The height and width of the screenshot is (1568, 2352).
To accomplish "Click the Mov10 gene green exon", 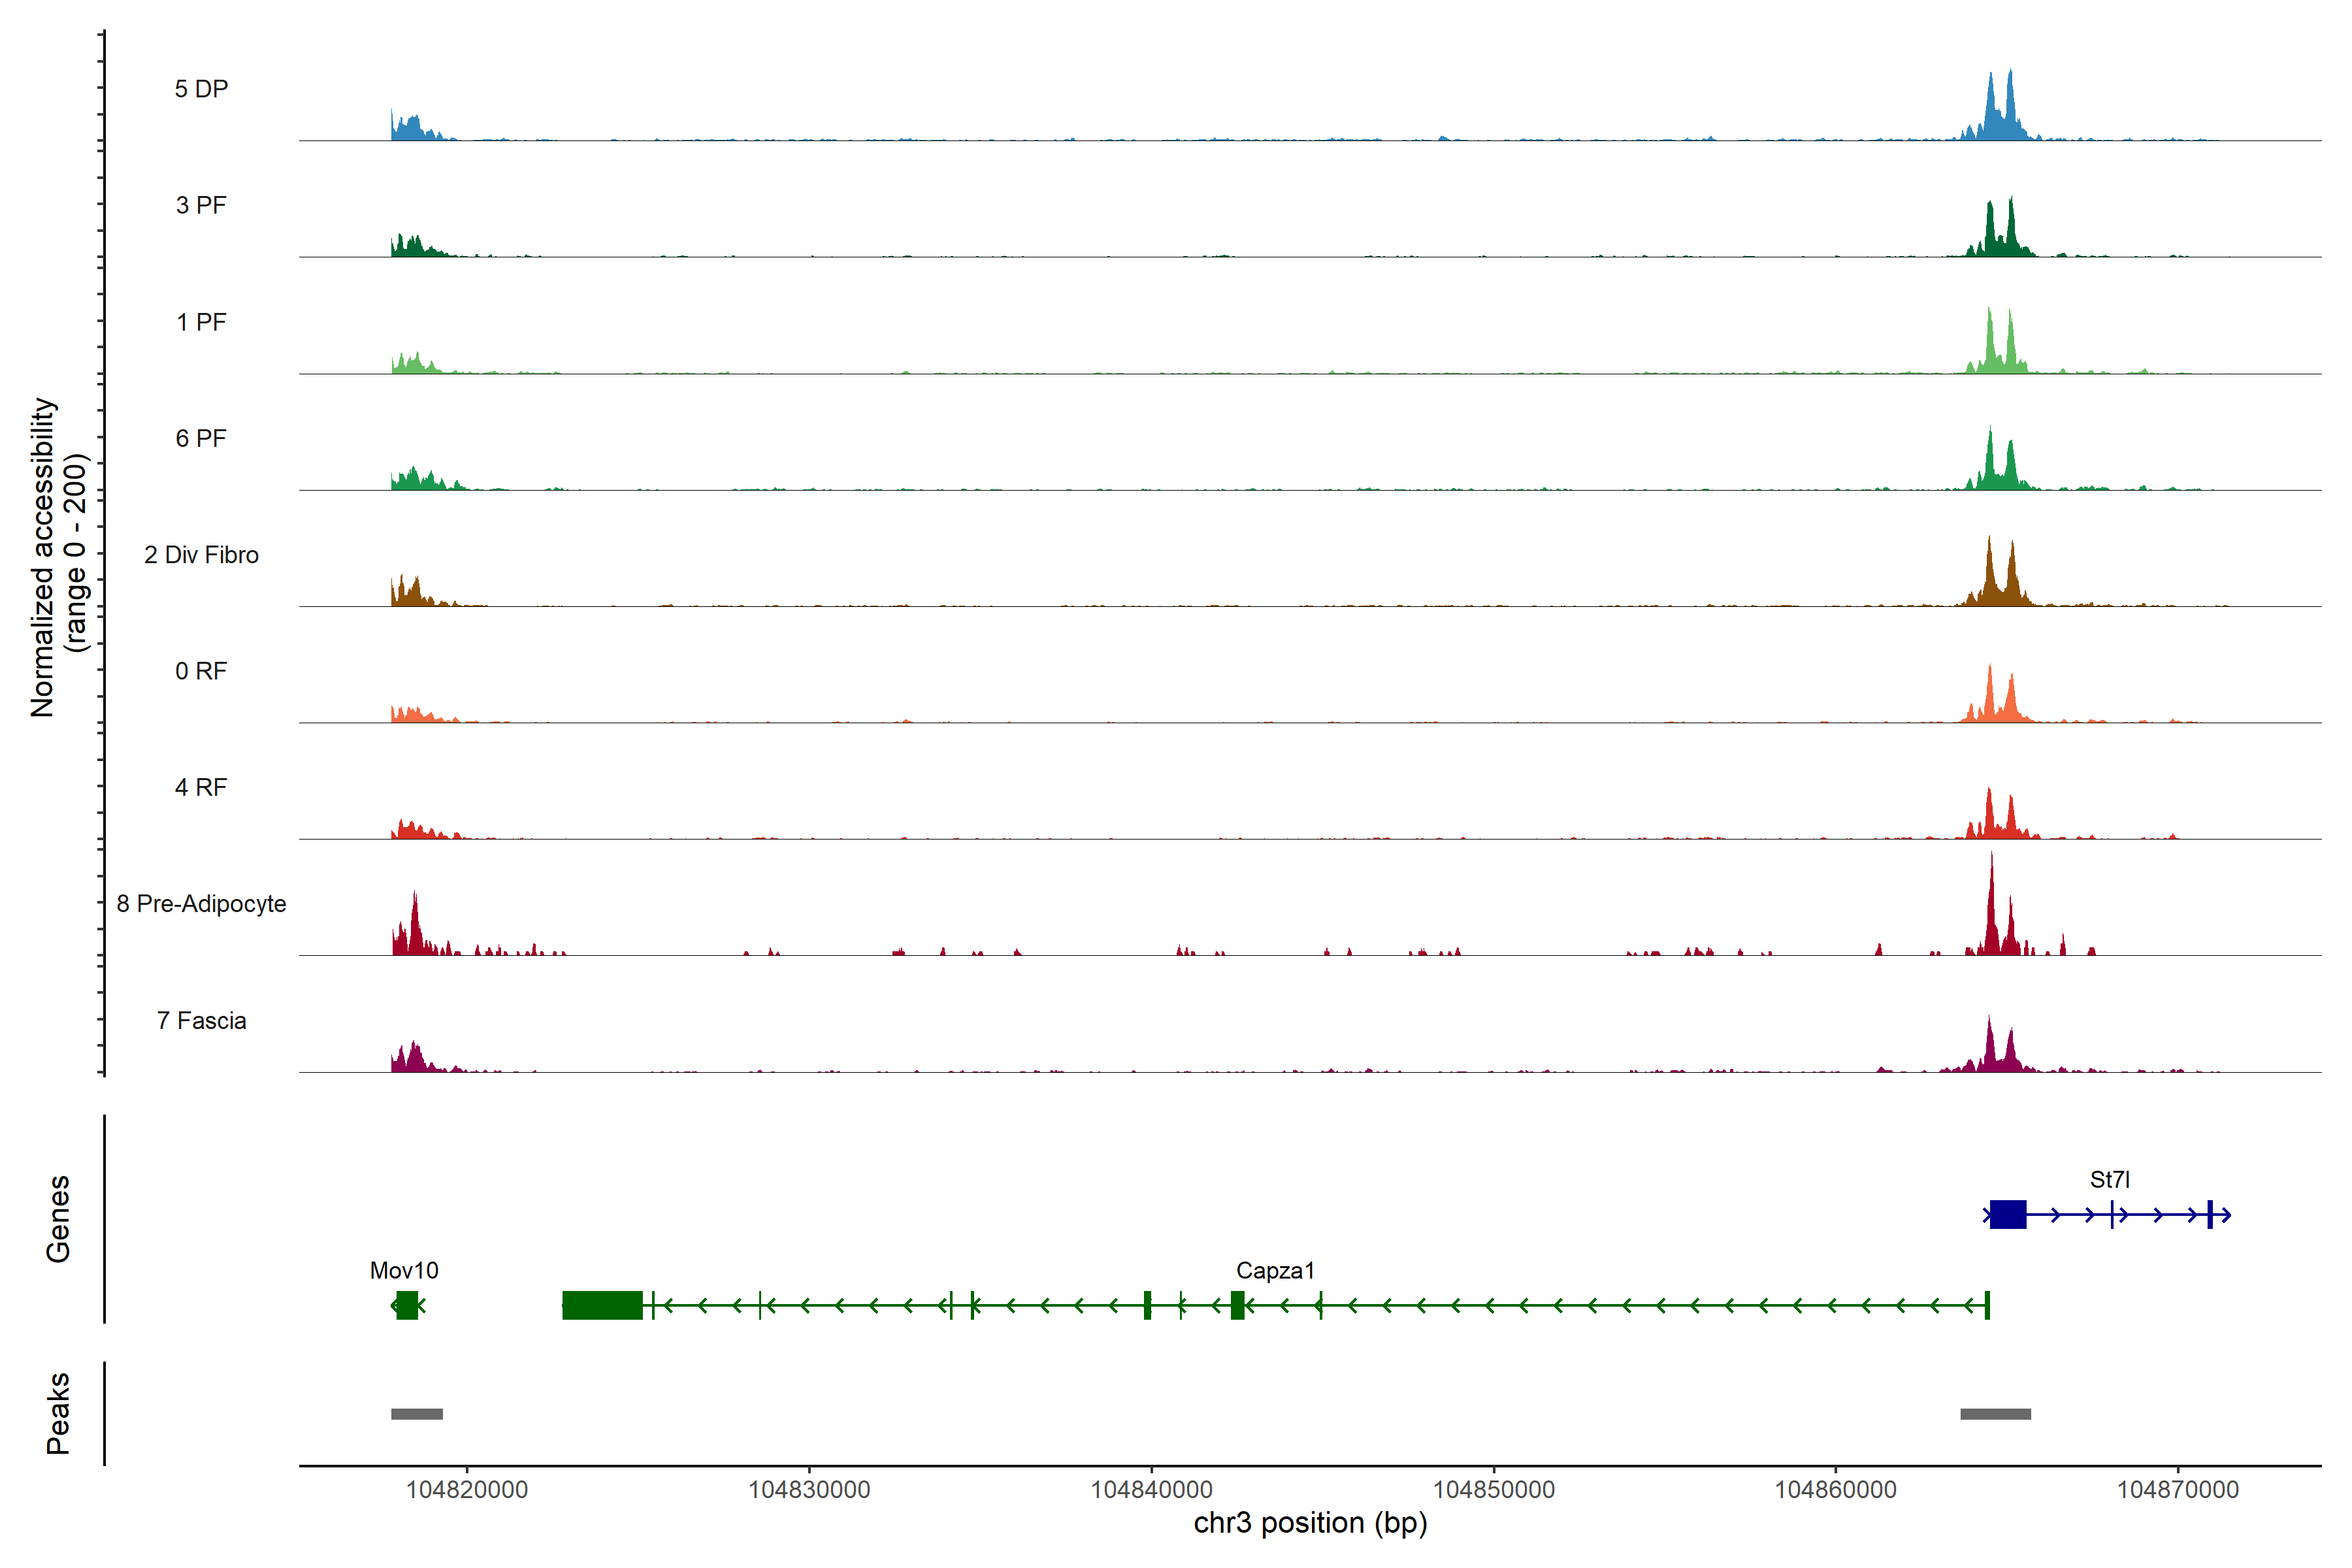I will click(407, 1305).
